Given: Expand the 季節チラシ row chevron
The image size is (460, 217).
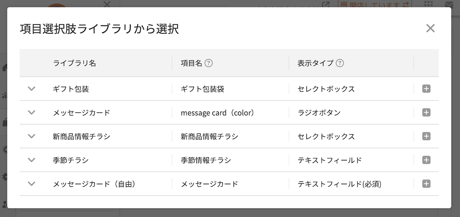Looking at the screenshot, I should click(x=31, y=160).
